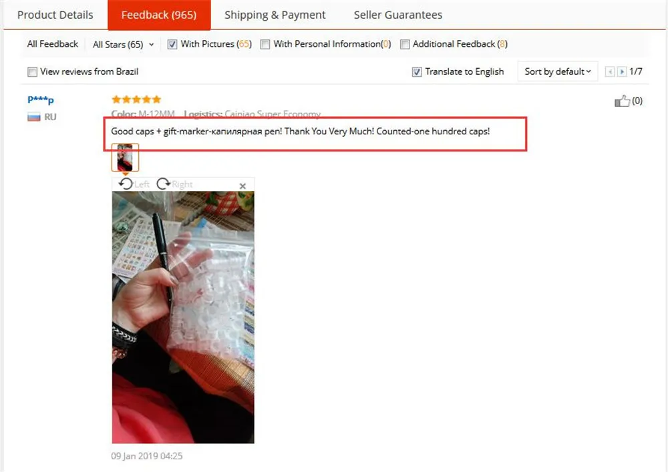Image resolution: width=668 pixels, height=472 pixels.
Task: Disable Translate to English checkbox
Action: [417, 72]
